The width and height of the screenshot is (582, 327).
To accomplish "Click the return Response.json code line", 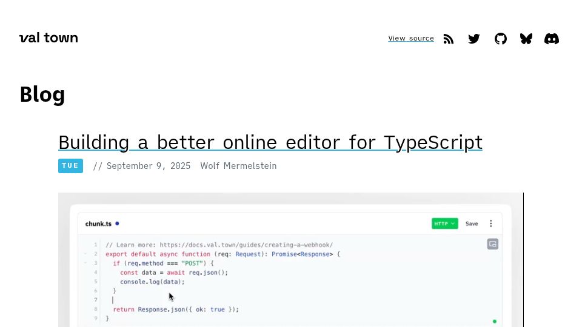I will [x=176, y=309].
